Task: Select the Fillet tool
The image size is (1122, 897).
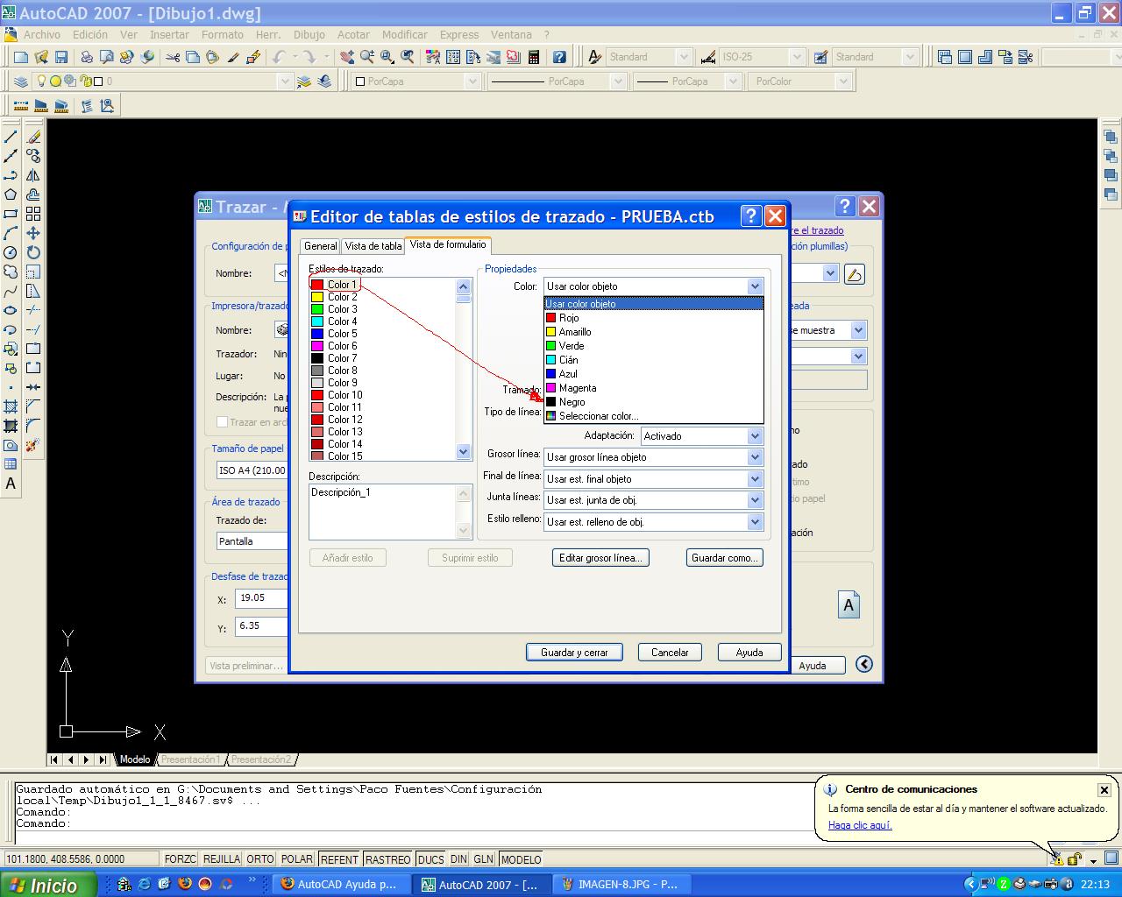Action: [x=33, y=426]
